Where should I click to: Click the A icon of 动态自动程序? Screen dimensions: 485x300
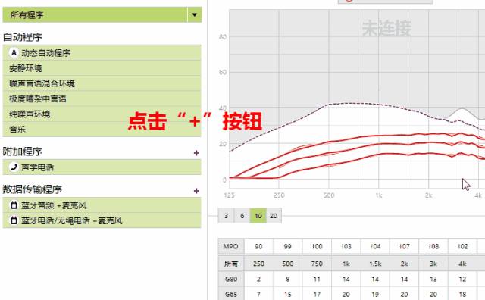[x=14, y=52]
